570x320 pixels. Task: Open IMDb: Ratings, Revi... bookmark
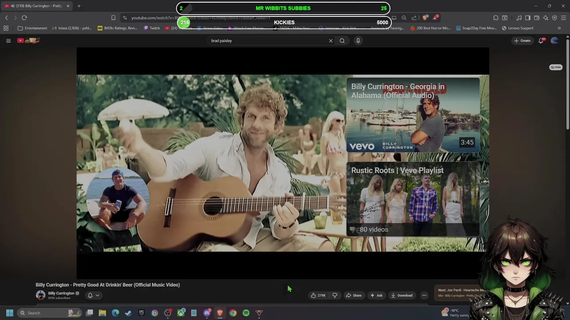click(x=118, y=28)
